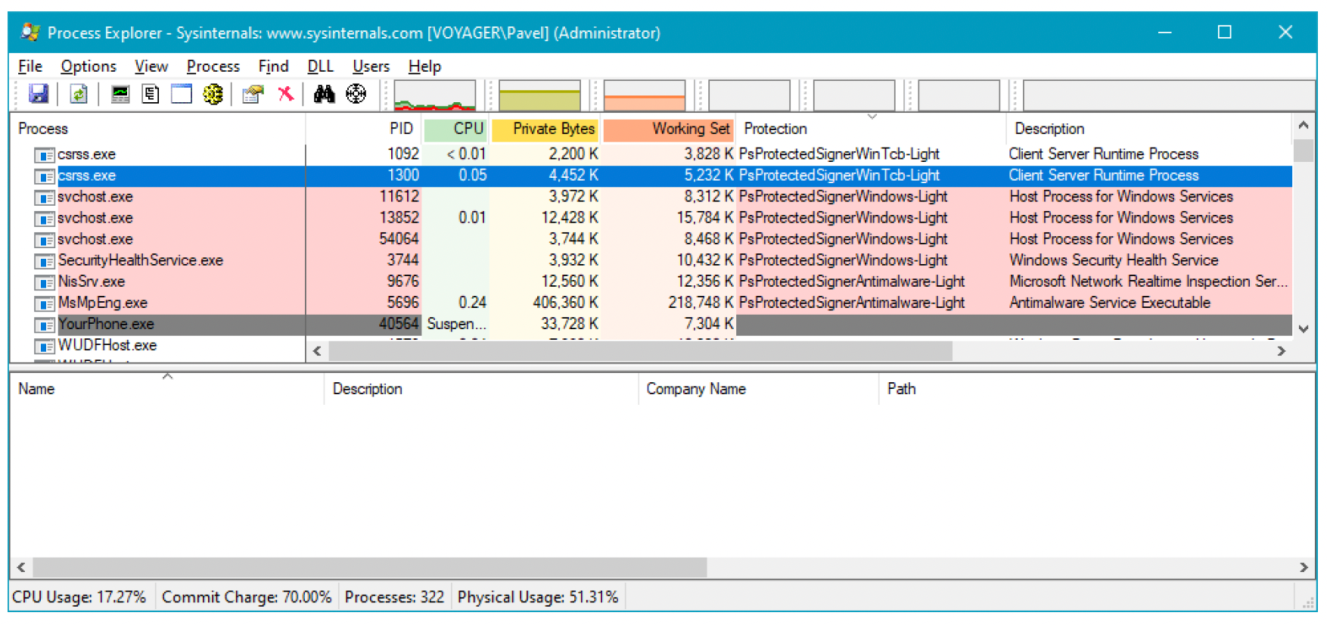Click the binoculars Find Handle or DLL icon
This screenshot has height=625, width=1327.
pos(325,94)
